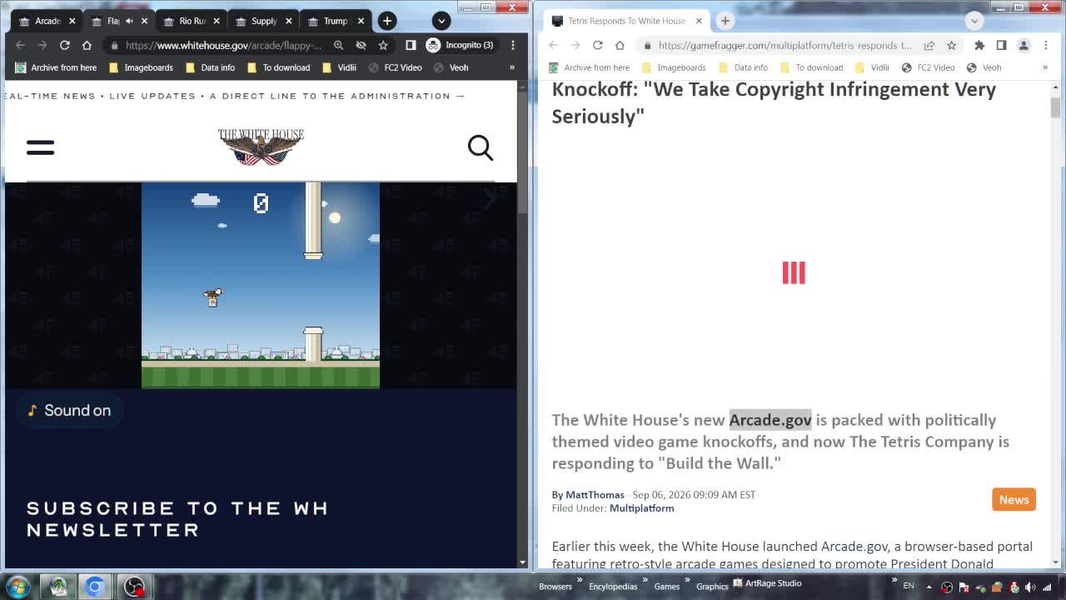Toggle the Sound on button
The image size is (1066, 600).
tap(69, 410)
